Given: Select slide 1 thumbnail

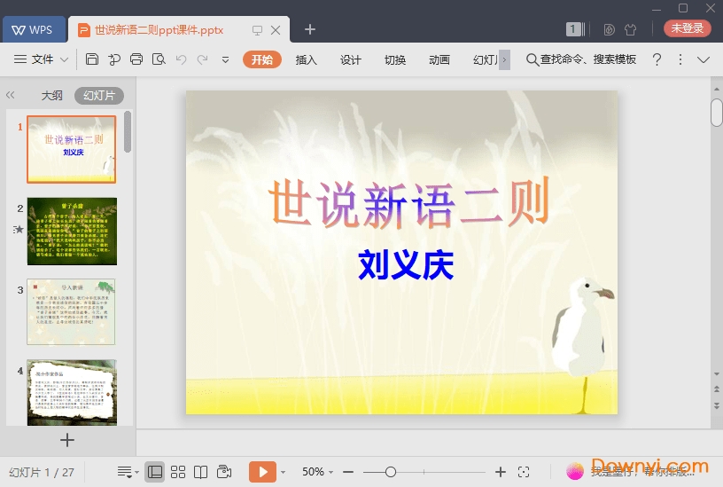Looking at the screenshot, I should (x=72, y=149).
